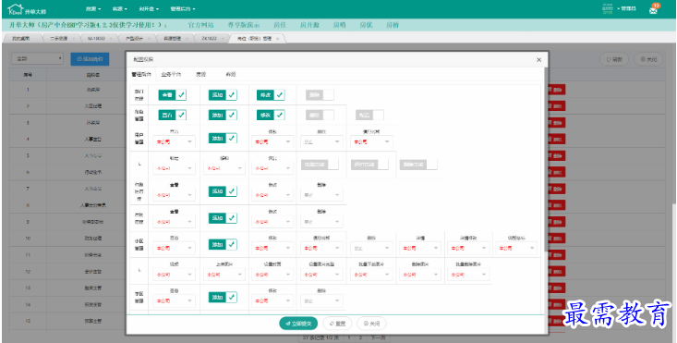The height and width of the screenshot is (343, 677).
Task: Enable 删除 switch in 部门管理 row
Action: (x=320, y=95)
